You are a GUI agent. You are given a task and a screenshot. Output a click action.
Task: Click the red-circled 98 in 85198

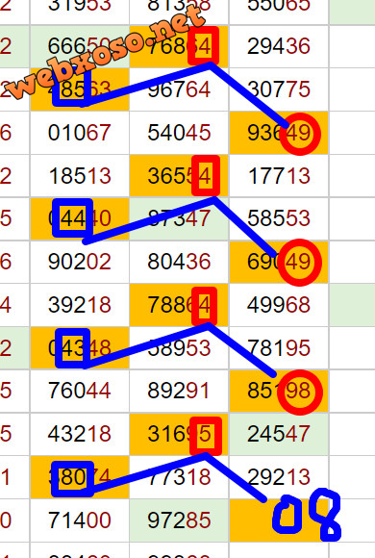coord(300,392)
